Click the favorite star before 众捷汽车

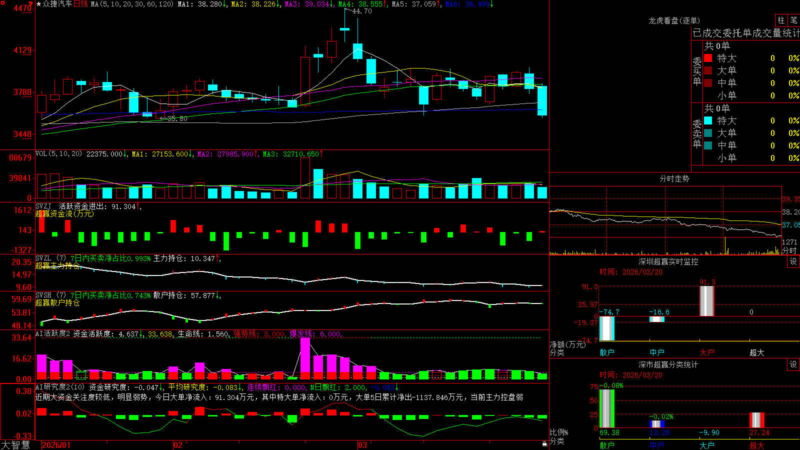click(39, 4)
